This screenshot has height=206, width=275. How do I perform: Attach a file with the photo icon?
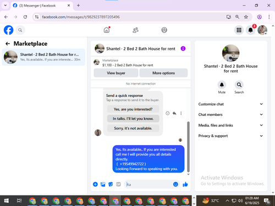[103, 184]
